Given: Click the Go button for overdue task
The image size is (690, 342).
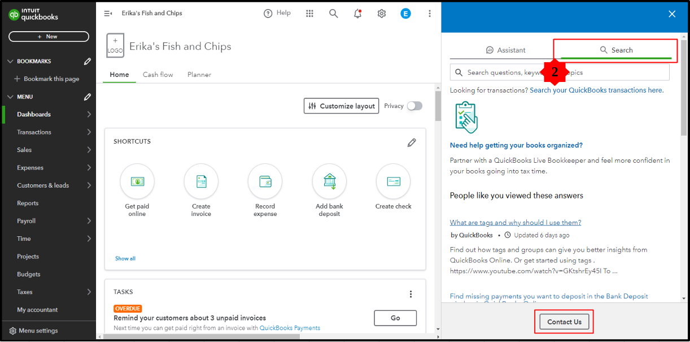Looking at the screenshot, I should click(x=395, y=318).
